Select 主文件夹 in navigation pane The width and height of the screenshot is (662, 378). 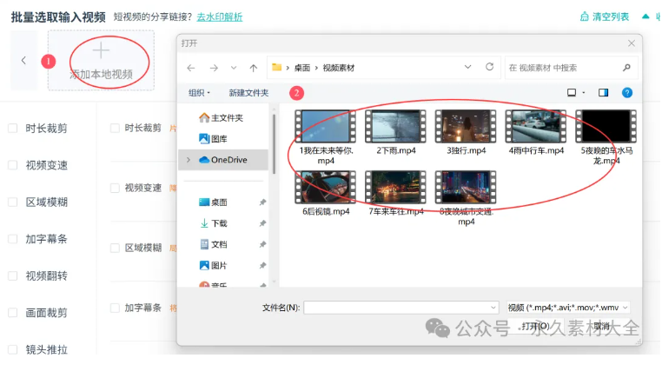(222, 118)
